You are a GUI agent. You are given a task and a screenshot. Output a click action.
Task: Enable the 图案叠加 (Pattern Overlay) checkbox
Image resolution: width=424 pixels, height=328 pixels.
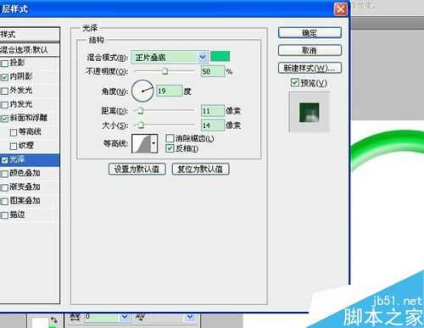pyautogui.click(x=5, y=202)
